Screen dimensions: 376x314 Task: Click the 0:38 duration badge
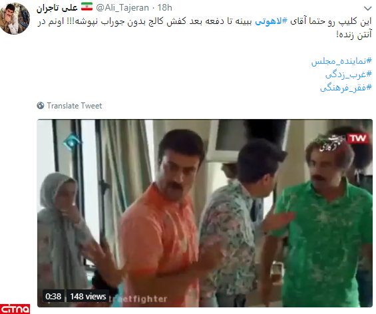point(53,297)
